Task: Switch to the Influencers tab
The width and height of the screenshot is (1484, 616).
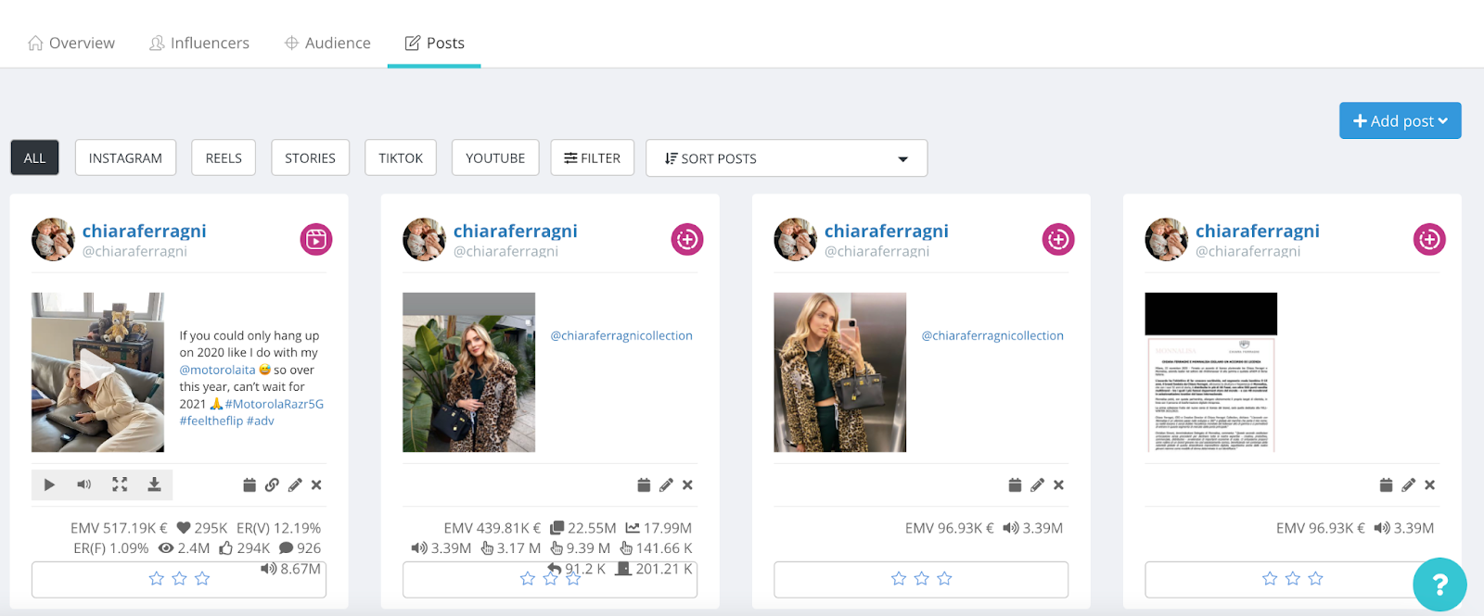Action: click(x=199, y=43)
